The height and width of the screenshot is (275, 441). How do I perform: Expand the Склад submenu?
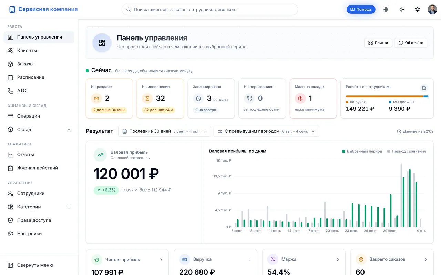tap(69, 130)
